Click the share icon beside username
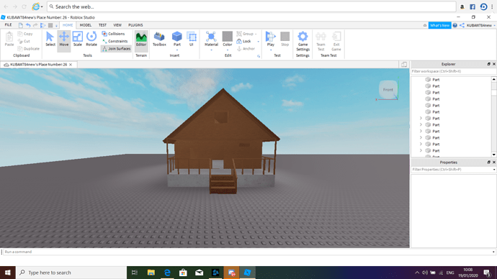Image resolution: width=497 pixels, height=279 pixels. coord(462,25)
